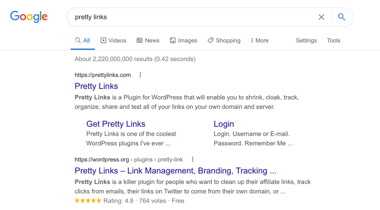Expand the More search categories menu

click(x=260, y=40)
